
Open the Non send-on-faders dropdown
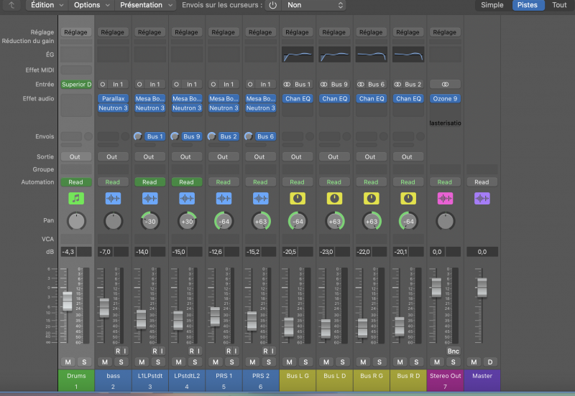click(x=315, y=5)
